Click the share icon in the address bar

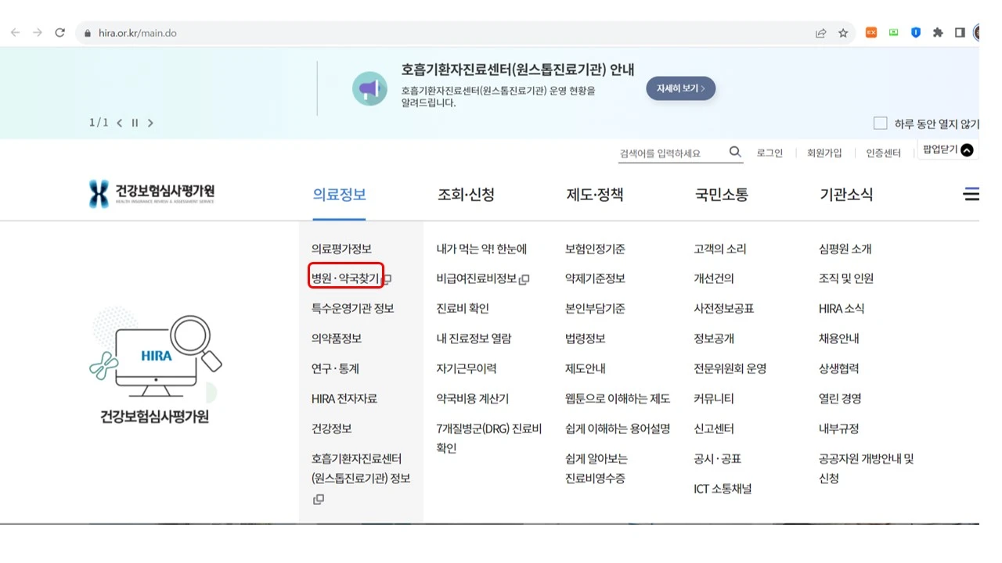(820, 32)
